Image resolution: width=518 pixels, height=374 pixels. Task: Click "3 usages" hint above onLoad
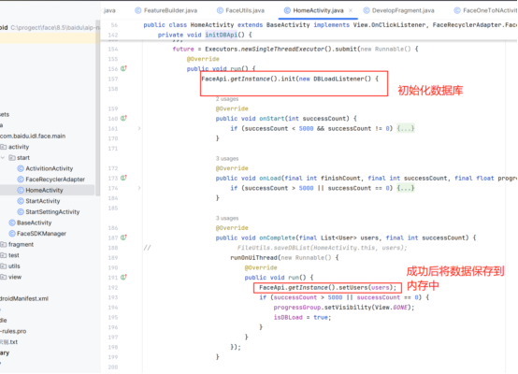pyautogui.click(x=227, y=159)
